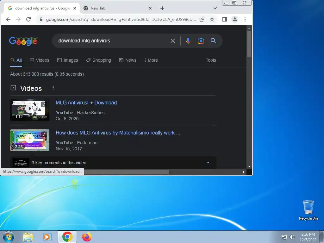Open the Shopping results tab
This screenshot has height=243, width=324.
(x=99, y=60)
